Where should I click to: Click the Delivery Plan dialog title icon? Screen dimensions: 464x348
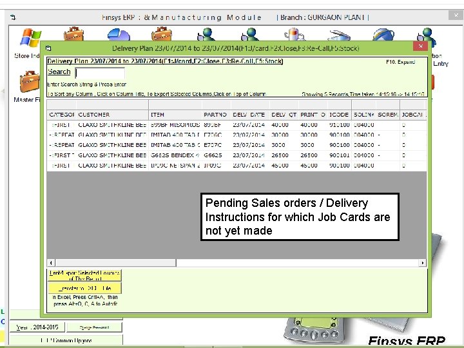click(x=48, y=48)
